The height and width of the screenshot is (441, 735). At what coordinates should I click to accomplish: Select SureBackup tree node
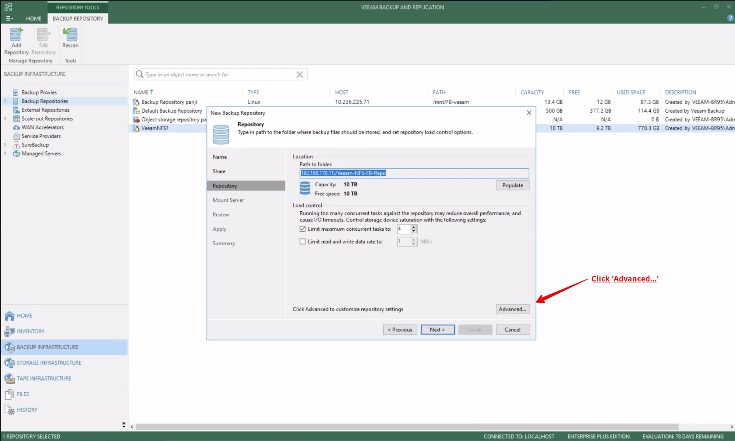tap(35, 145)
